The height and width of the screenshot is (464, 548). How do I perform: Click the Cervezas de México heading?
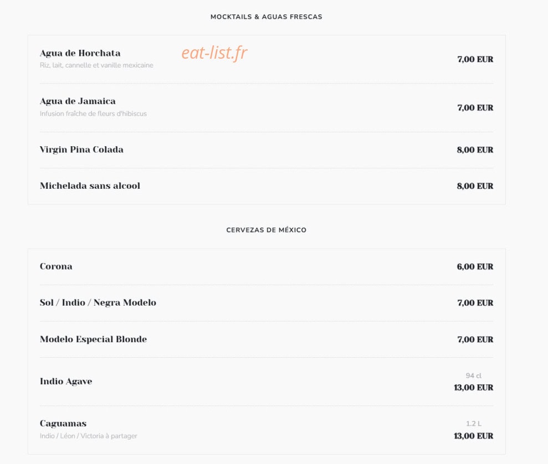(x=267, y=230)
